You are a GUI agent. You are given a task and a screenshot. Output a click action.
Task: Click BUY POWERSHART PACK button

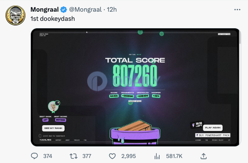[x=213, y=135]
